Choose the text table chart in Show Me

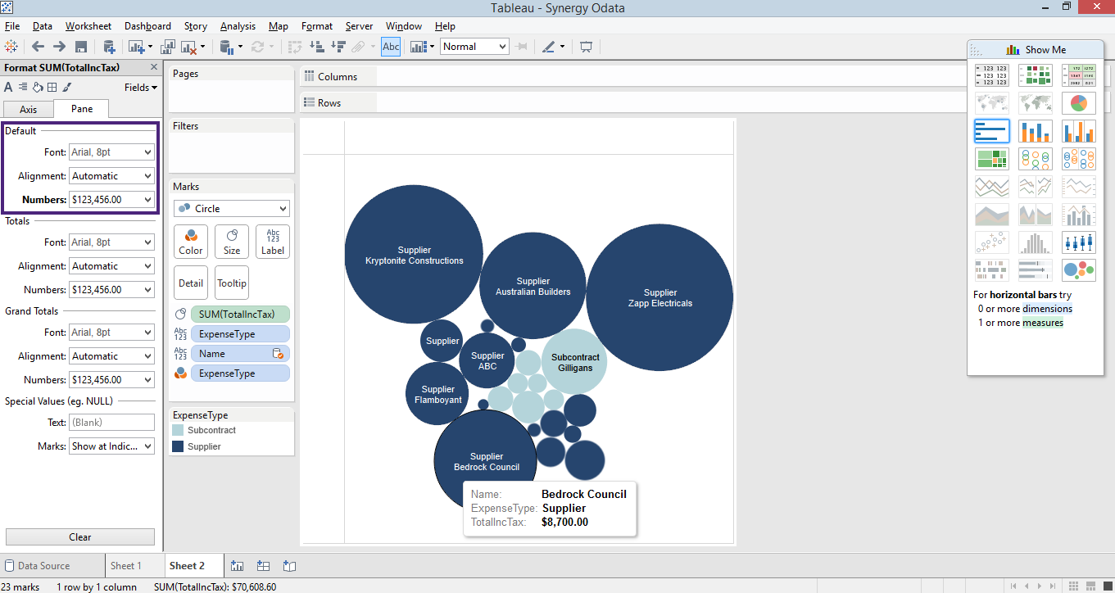(x=991, y=75)
